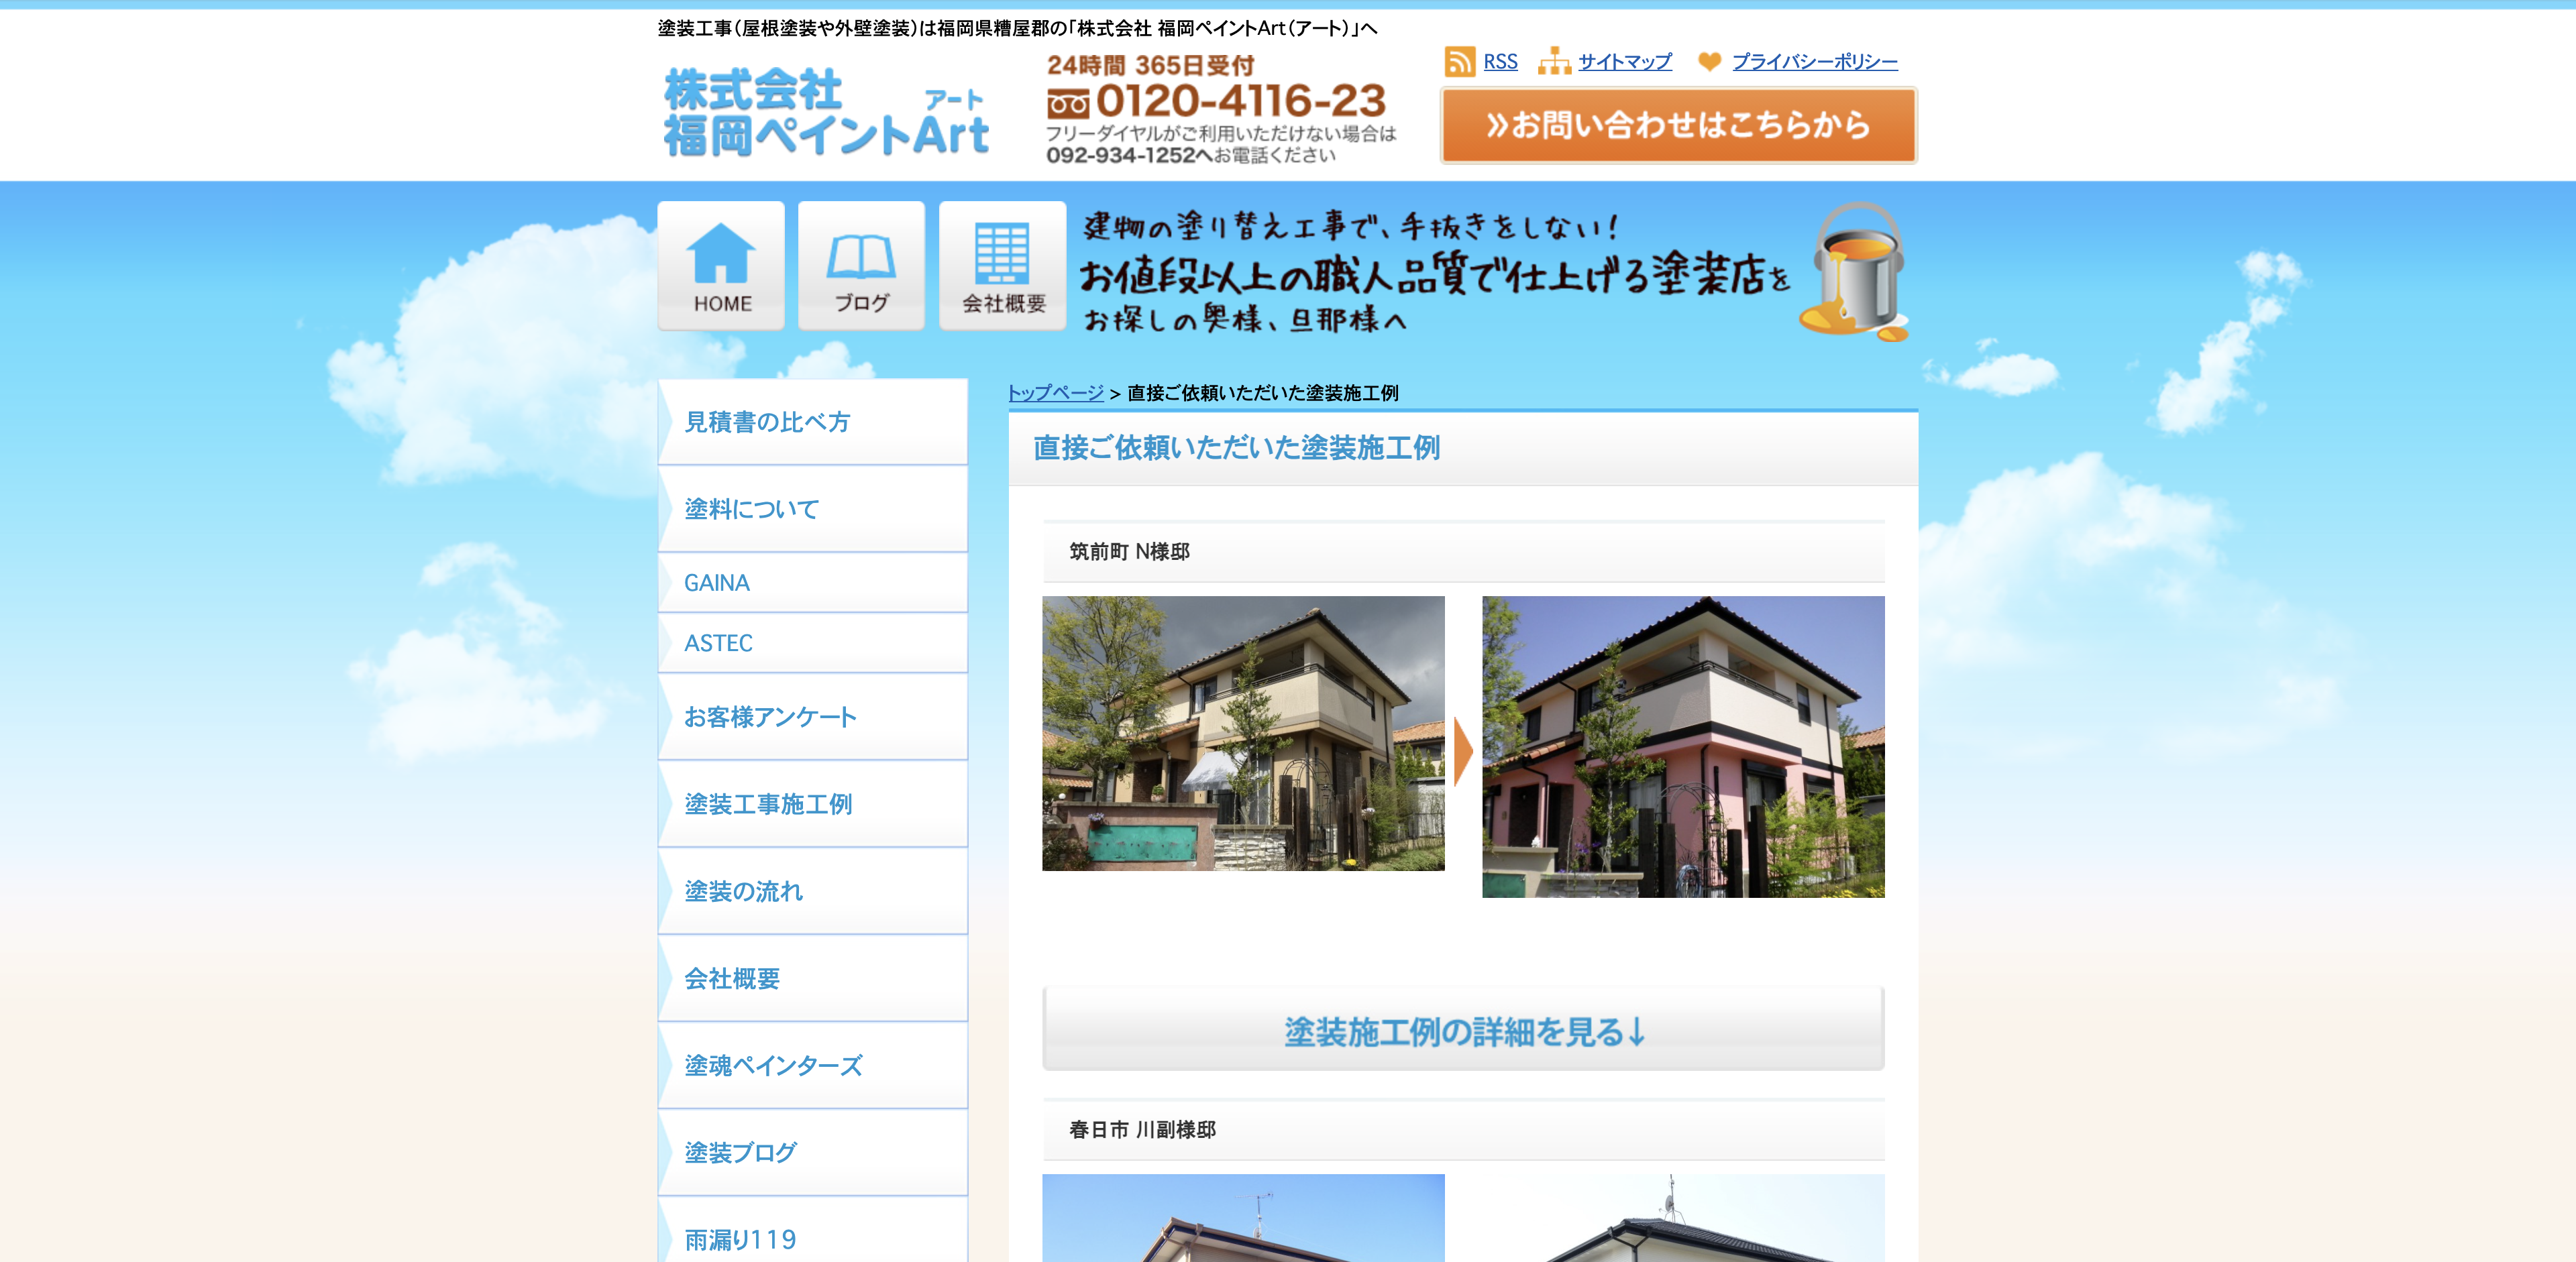Viewport: 2576px width, 1262px height.
Task: Open the サイトマップ link
Action: click(x=1624, y=62)
